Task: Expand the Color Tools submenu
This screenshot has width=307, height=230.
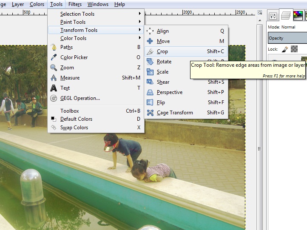Action: [x=96, y=38]
